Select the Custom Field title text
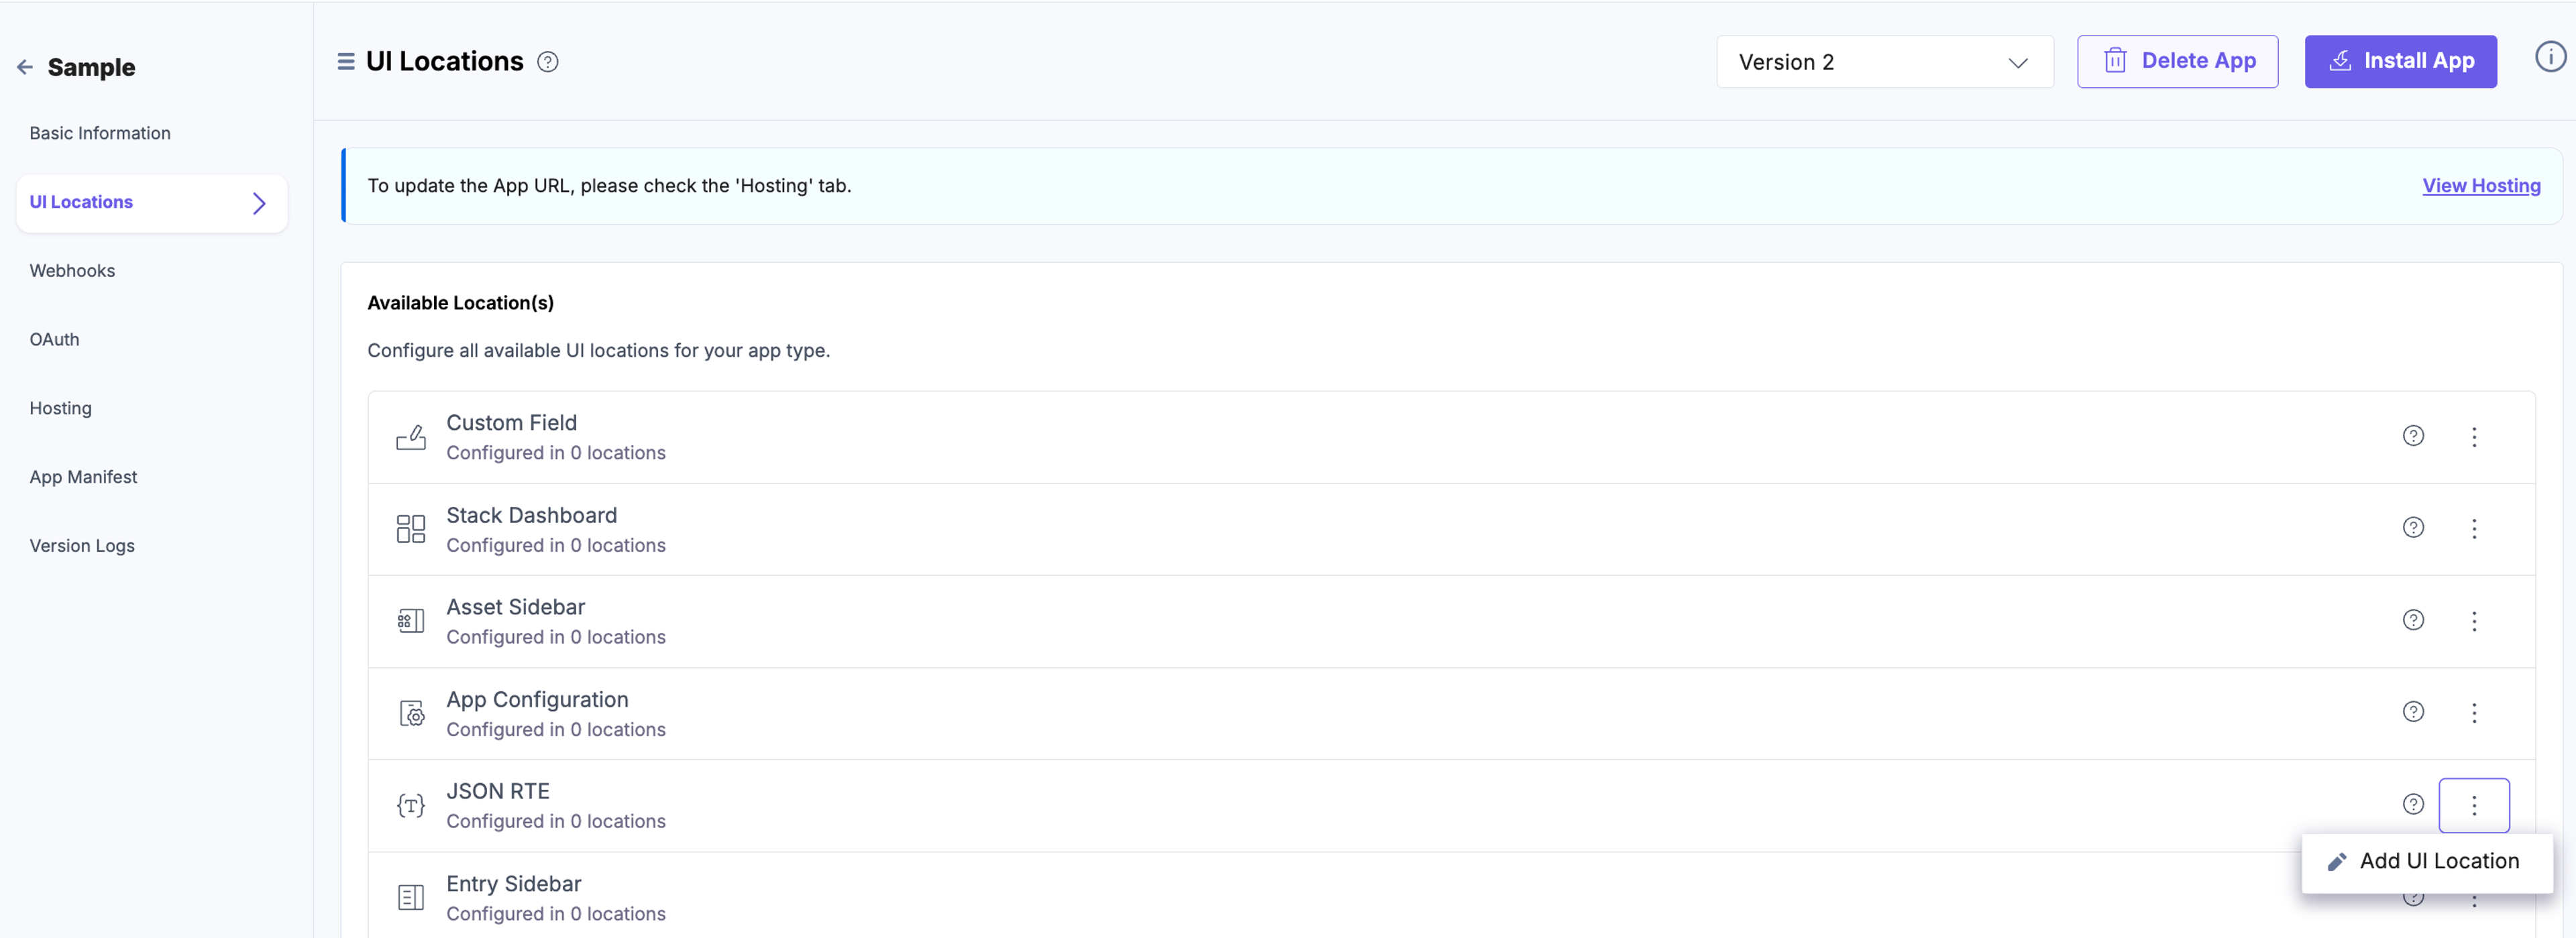Screen dimensions: 2576x938 click(511, 423)
